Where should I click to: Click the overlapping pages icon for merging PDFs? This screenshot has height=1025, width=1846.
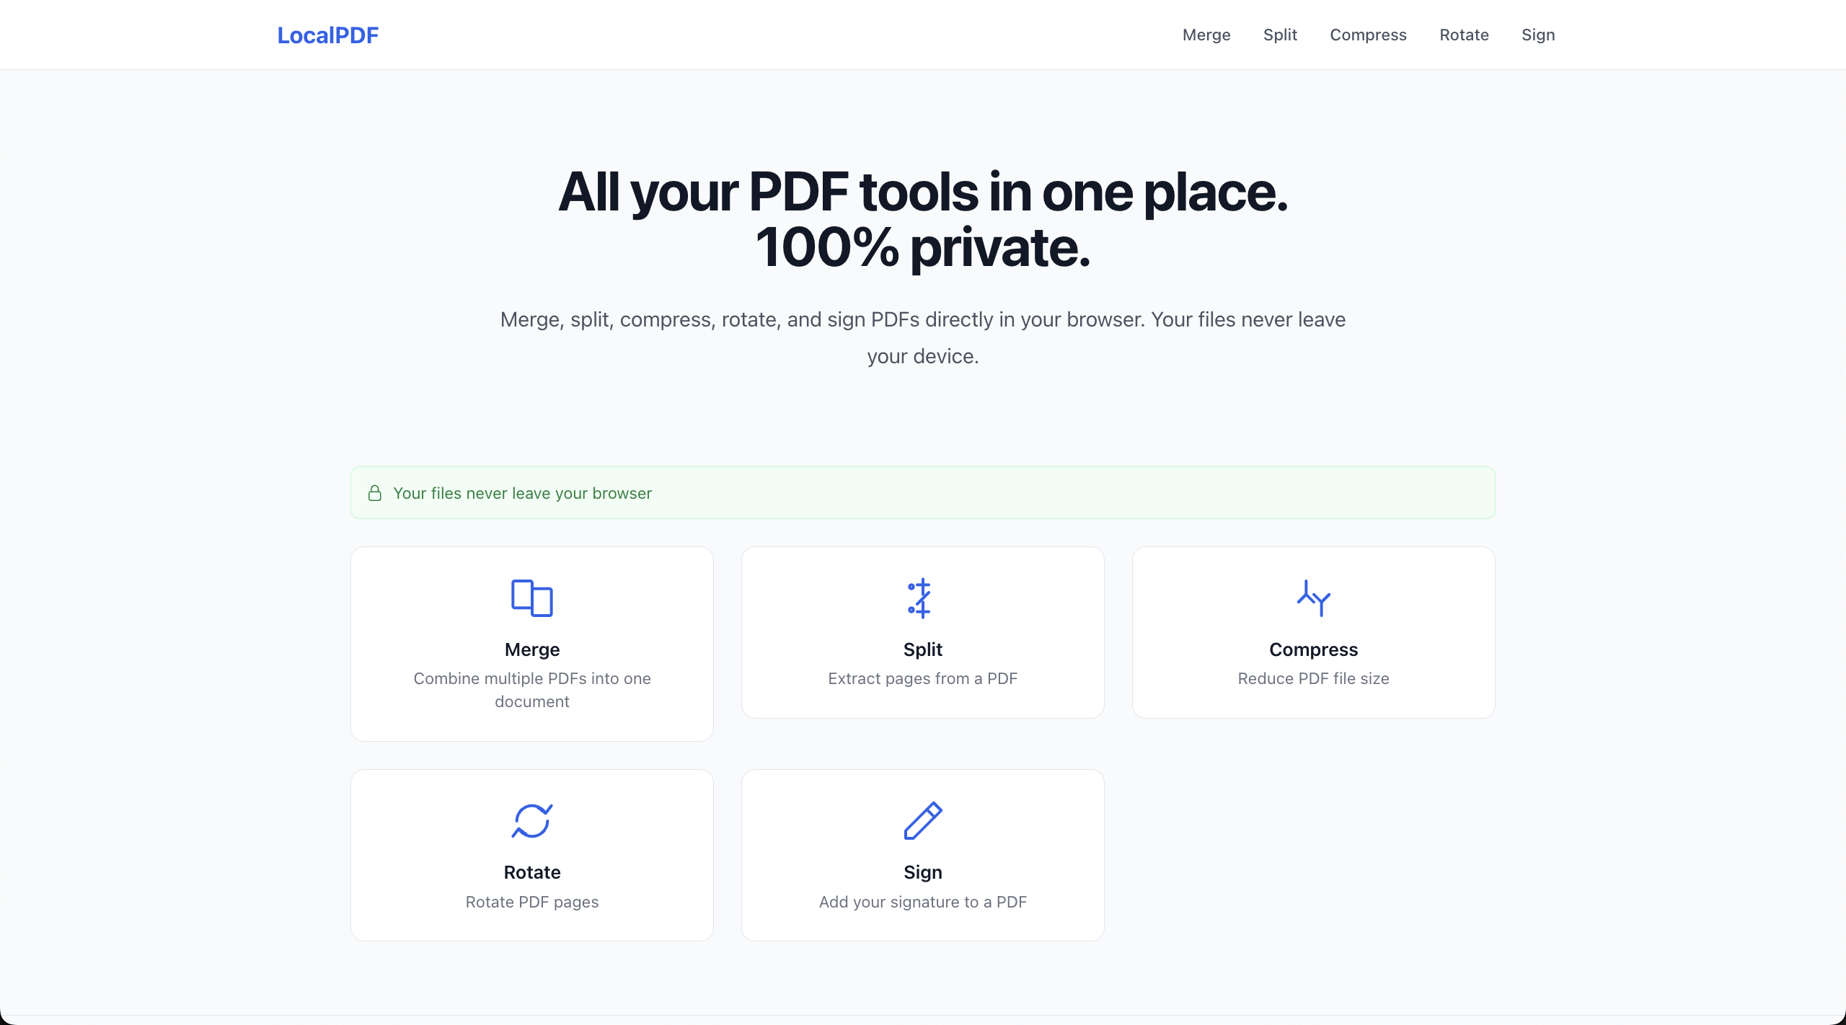pyautogui.click(x=531, y=598)
